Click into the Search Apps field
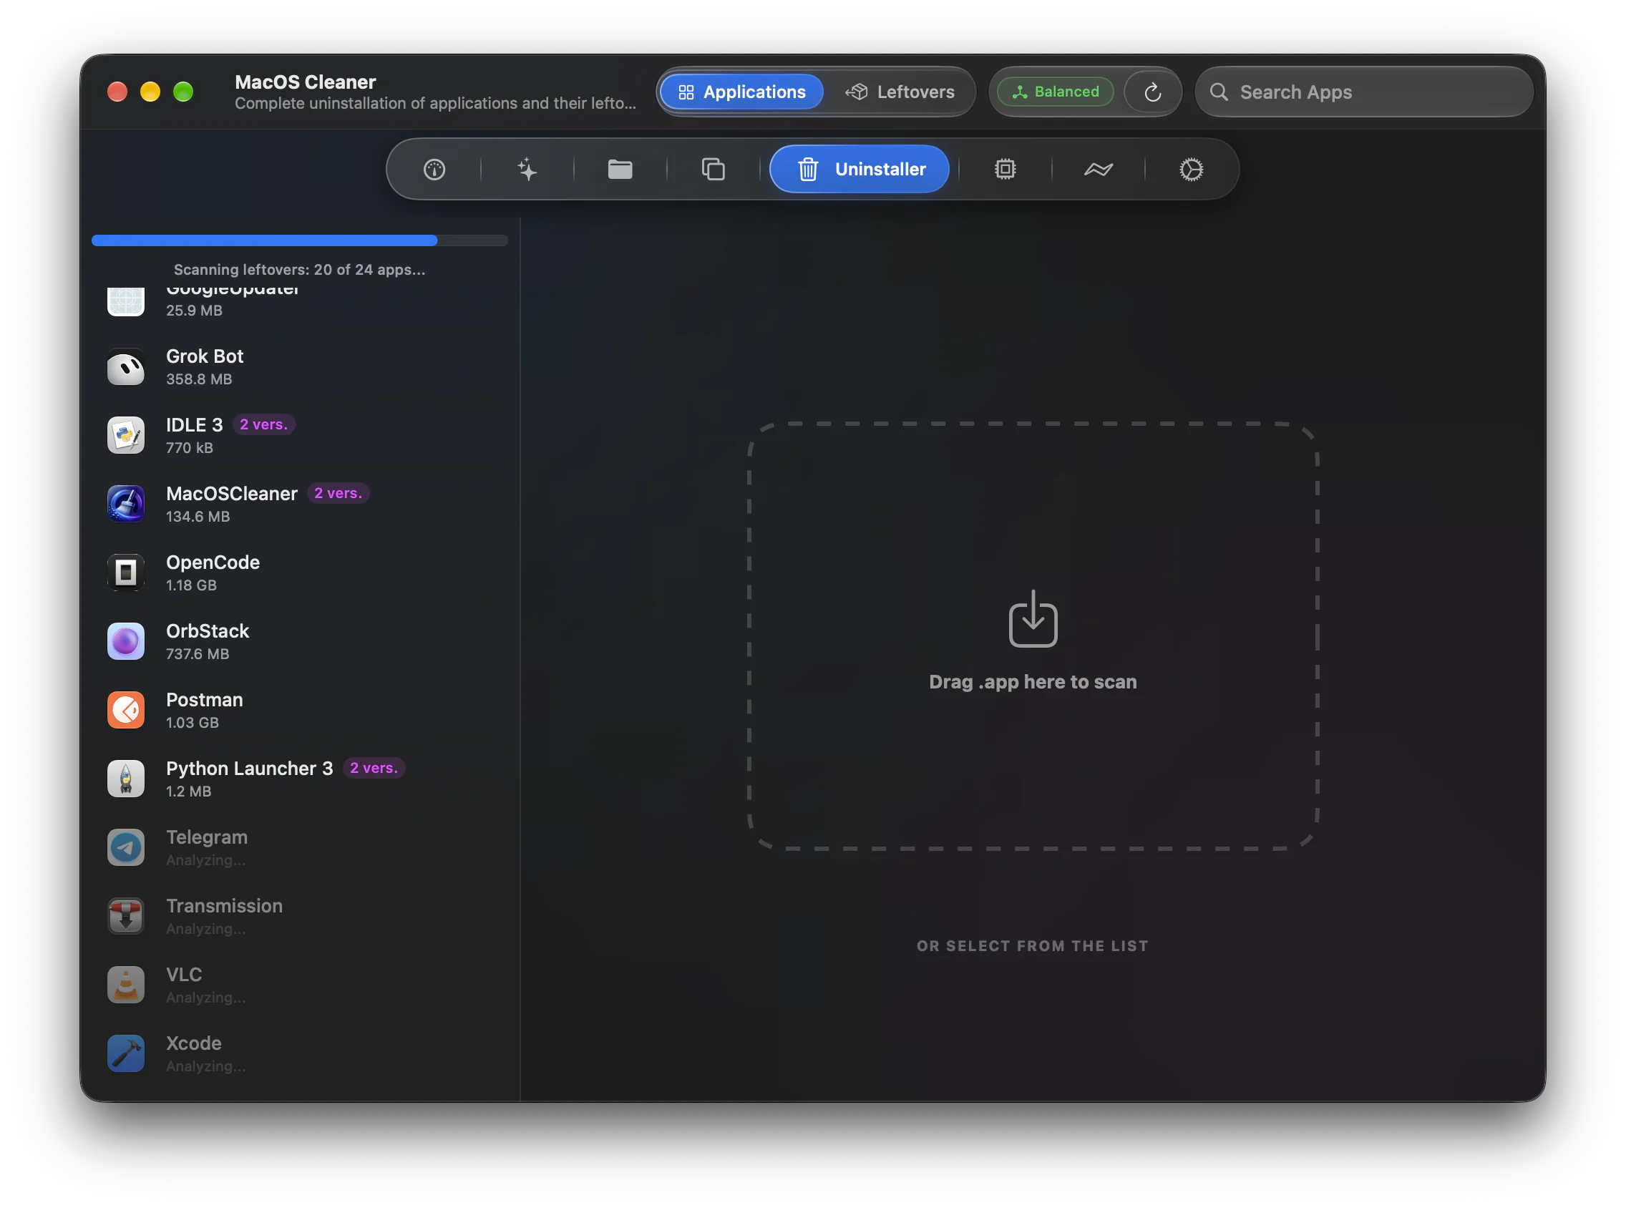The image size is (1626, 1208). [x=1363, y=92]
